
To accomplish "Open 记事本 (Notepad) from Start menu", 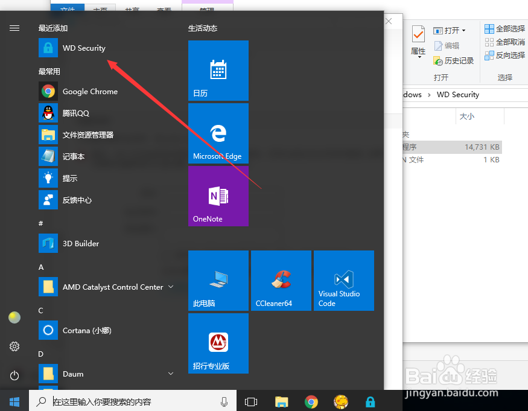I will point(106,156).
